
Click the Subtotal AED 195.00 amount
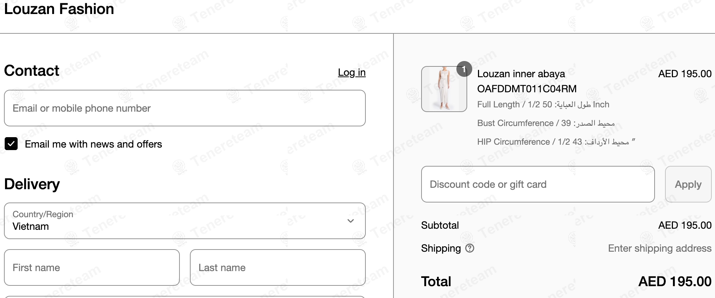click(x=685, y=225)
